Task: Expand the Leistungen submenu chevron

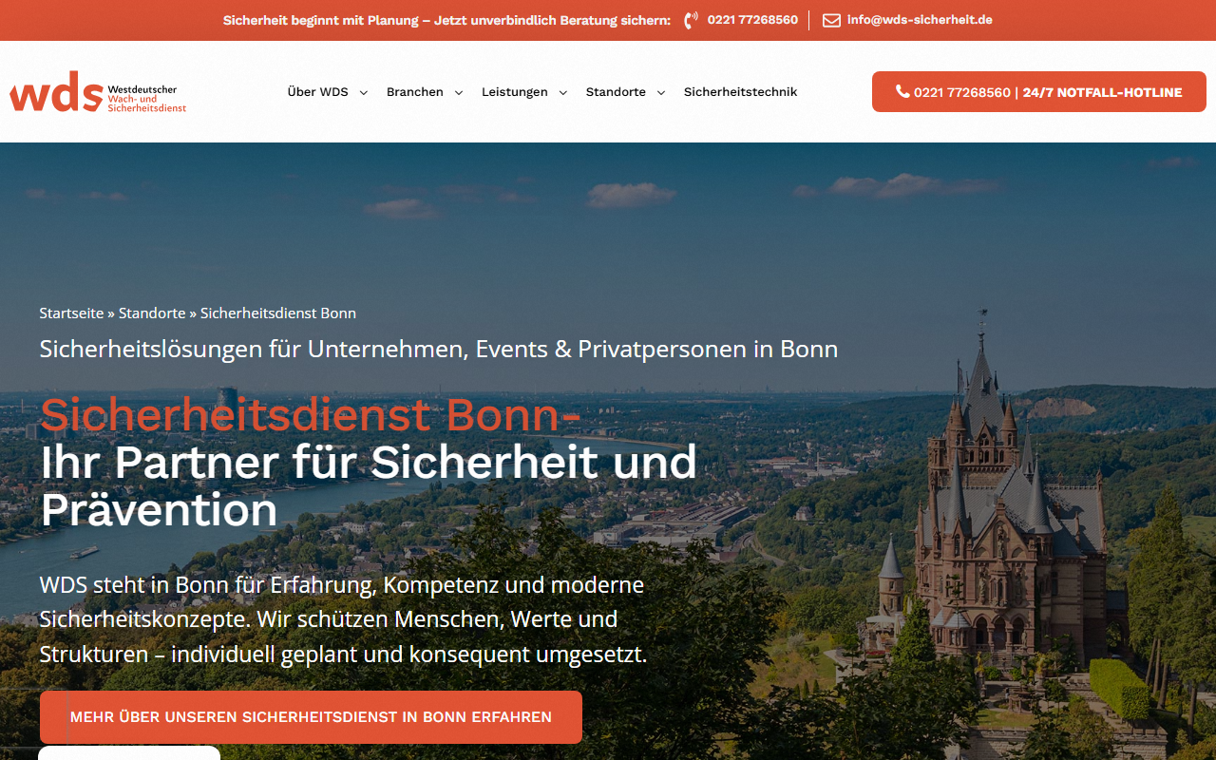Action: [x=562, y=93]
